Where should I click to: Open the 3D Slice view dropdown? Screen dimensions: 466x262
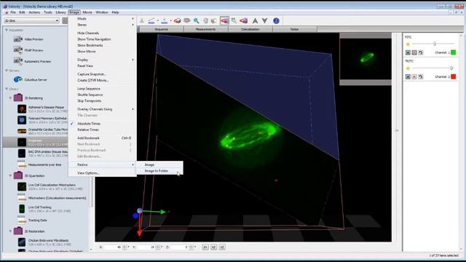coord(31,20)
